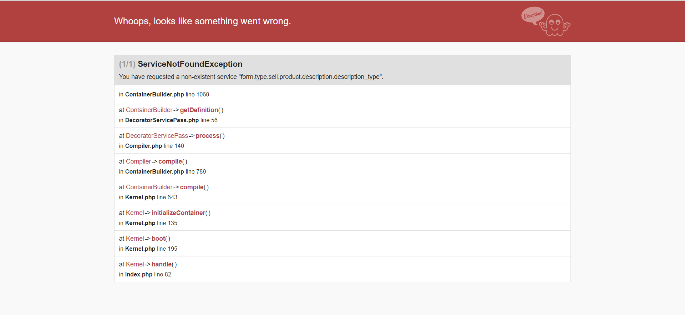Open Kernel class link beside handle
The image size is (685, 315).
point(135,264)
